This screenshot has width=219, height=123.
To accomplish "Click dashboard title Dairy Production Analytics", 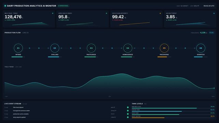I will (31, 6).
